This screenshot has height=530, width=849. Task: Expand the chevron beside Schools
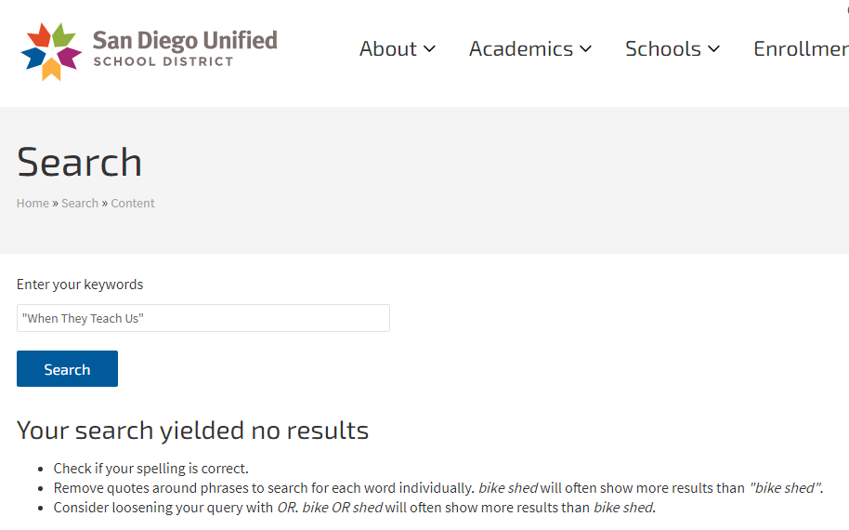tap(713, 49)
